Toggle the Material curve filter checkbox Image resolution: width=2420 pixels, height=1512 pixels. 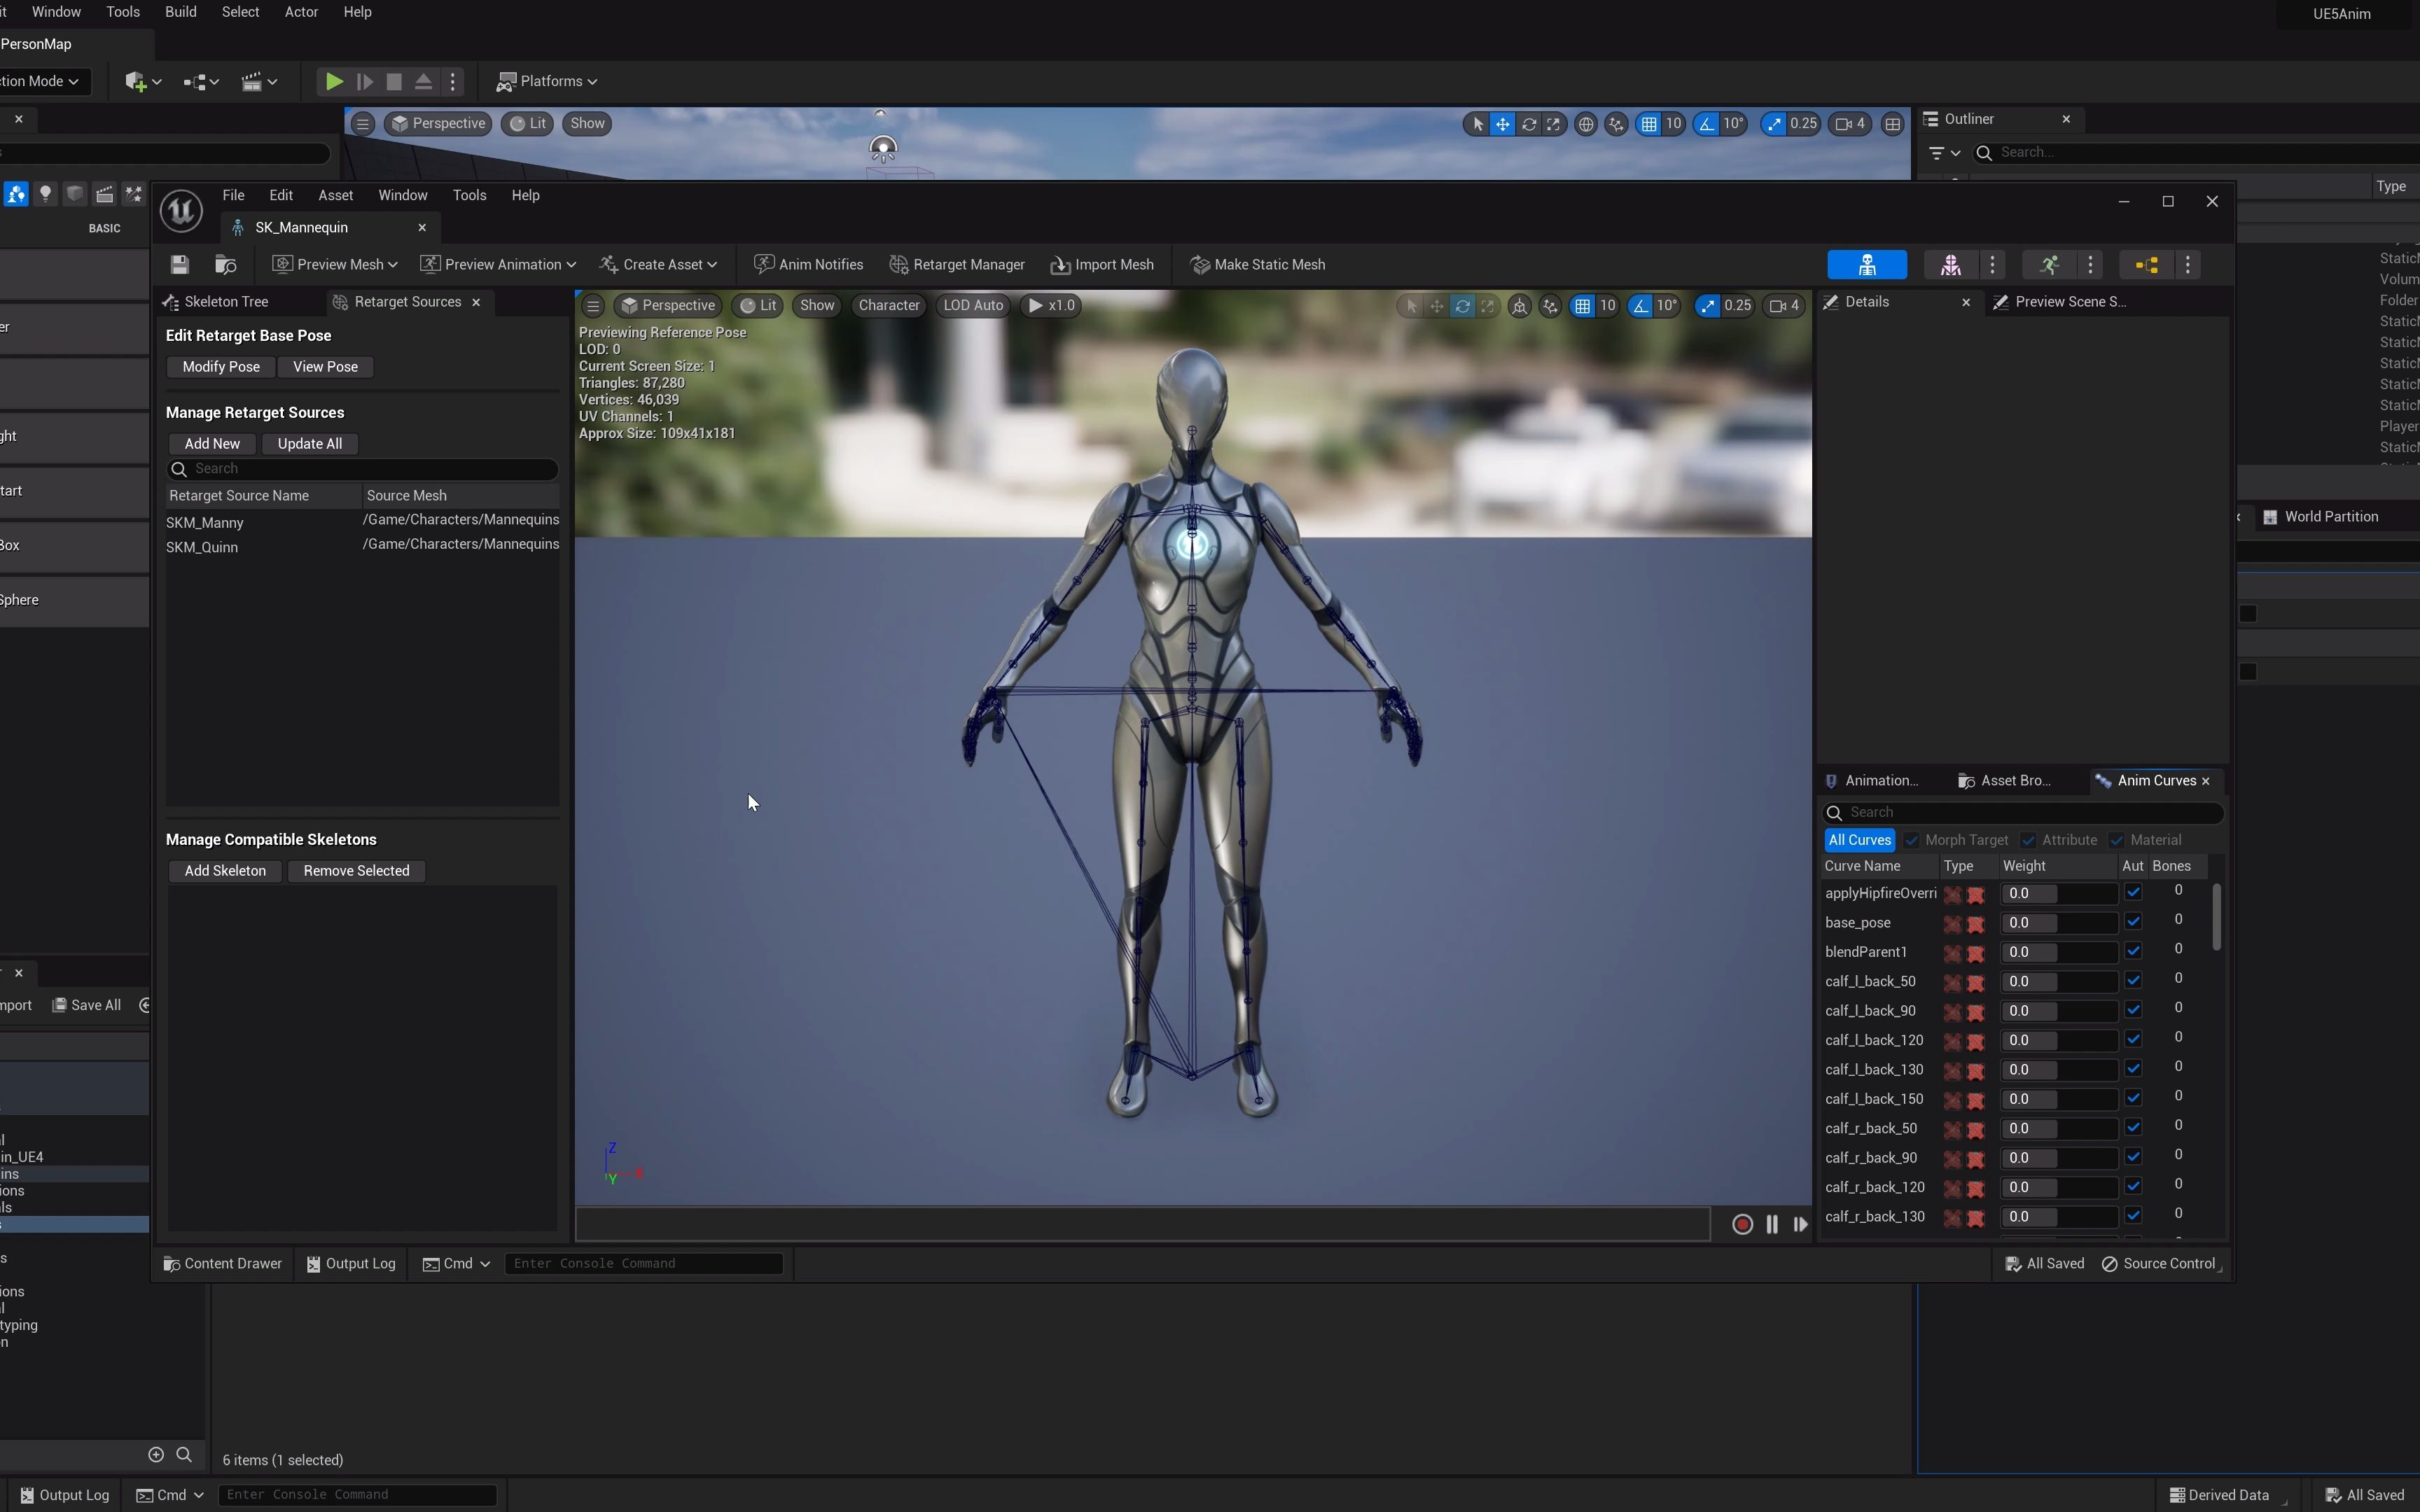2116,840
